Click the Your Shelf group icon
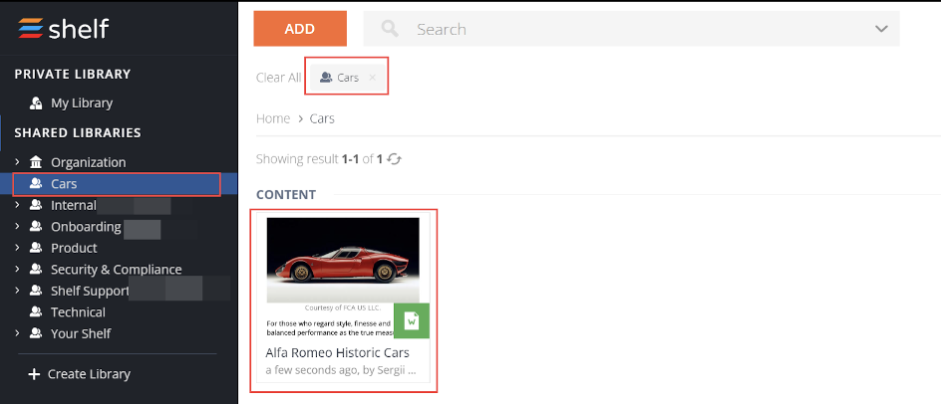 tap(36, 334)
